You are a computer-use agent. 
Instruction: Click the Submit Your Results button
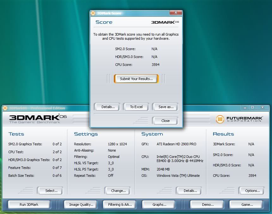[x=136, y=79]
